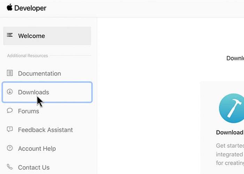Viewport: 244px width, 174px height.
Task: Open the Developer home link
Action: click(30, 8)
